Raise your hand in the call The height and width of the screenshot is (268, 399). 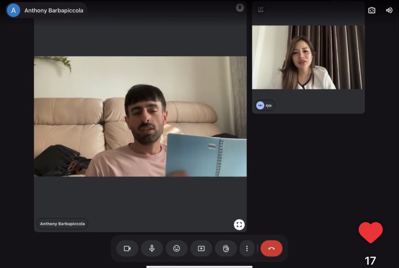coord(226,248)
